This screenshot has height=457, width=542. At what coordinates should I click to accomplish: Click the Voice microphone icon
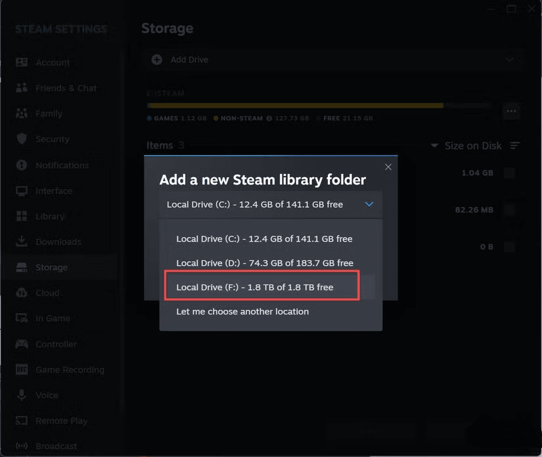(x=22, y=395)
